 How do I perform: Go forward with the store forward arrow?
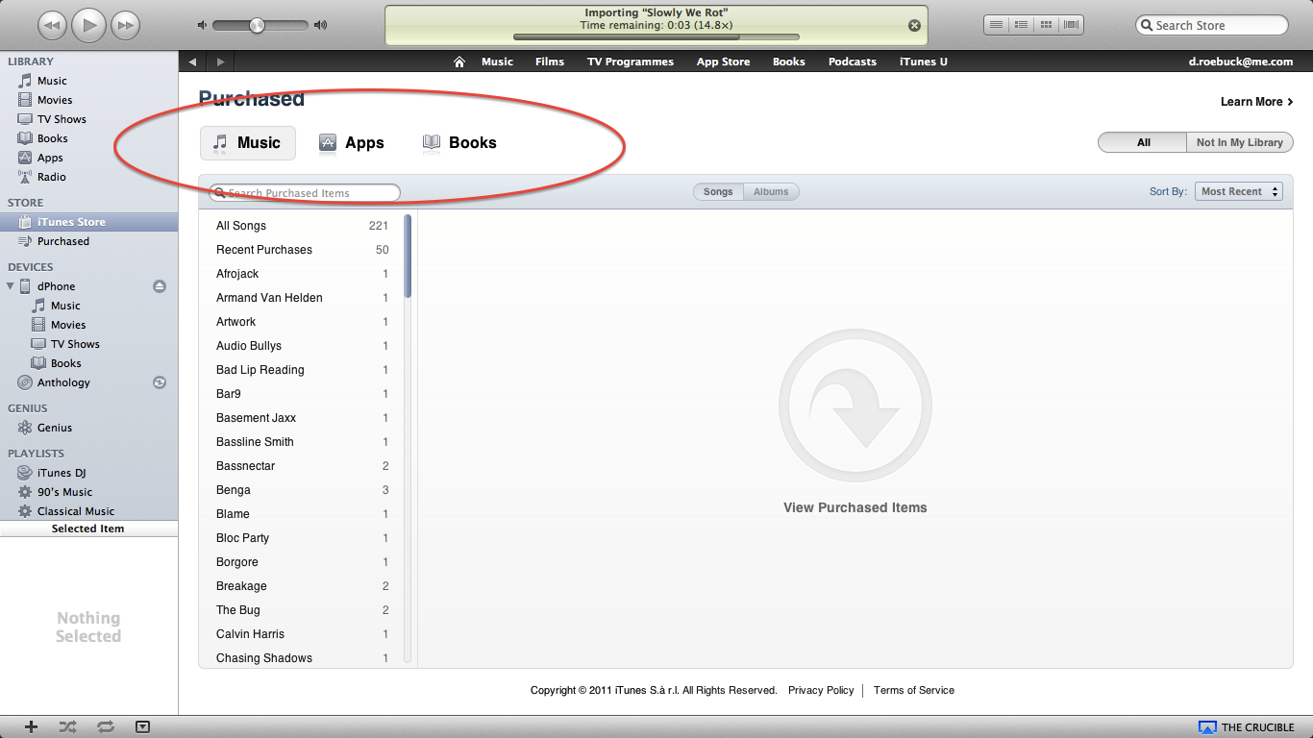221,61
